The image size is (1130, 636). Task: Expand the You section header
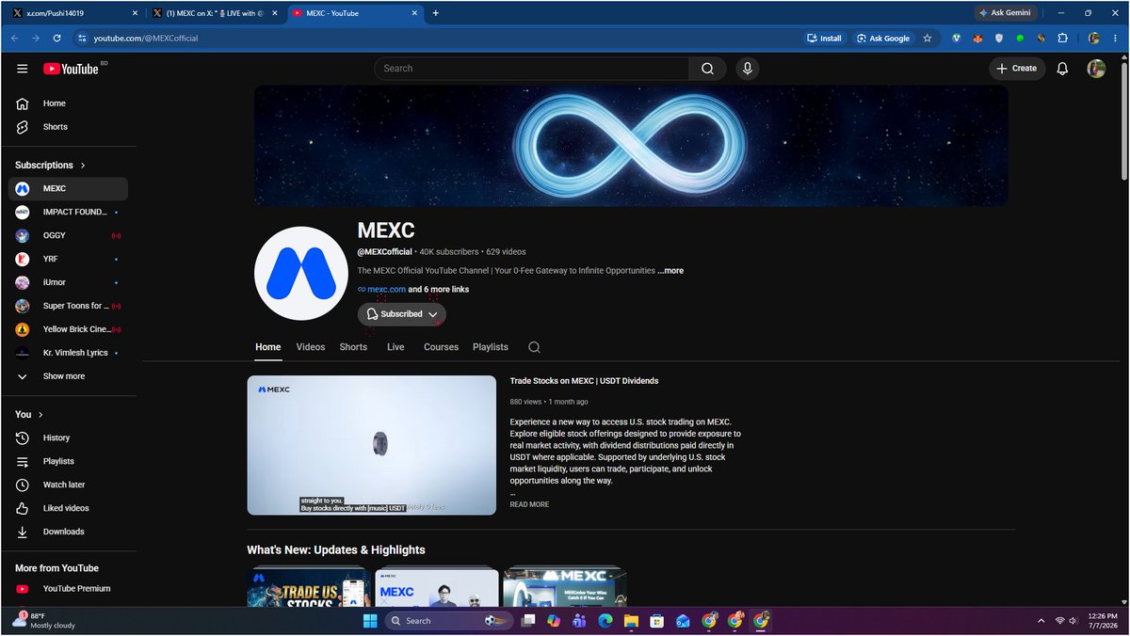pyautogui.click(x=29, y=414)
